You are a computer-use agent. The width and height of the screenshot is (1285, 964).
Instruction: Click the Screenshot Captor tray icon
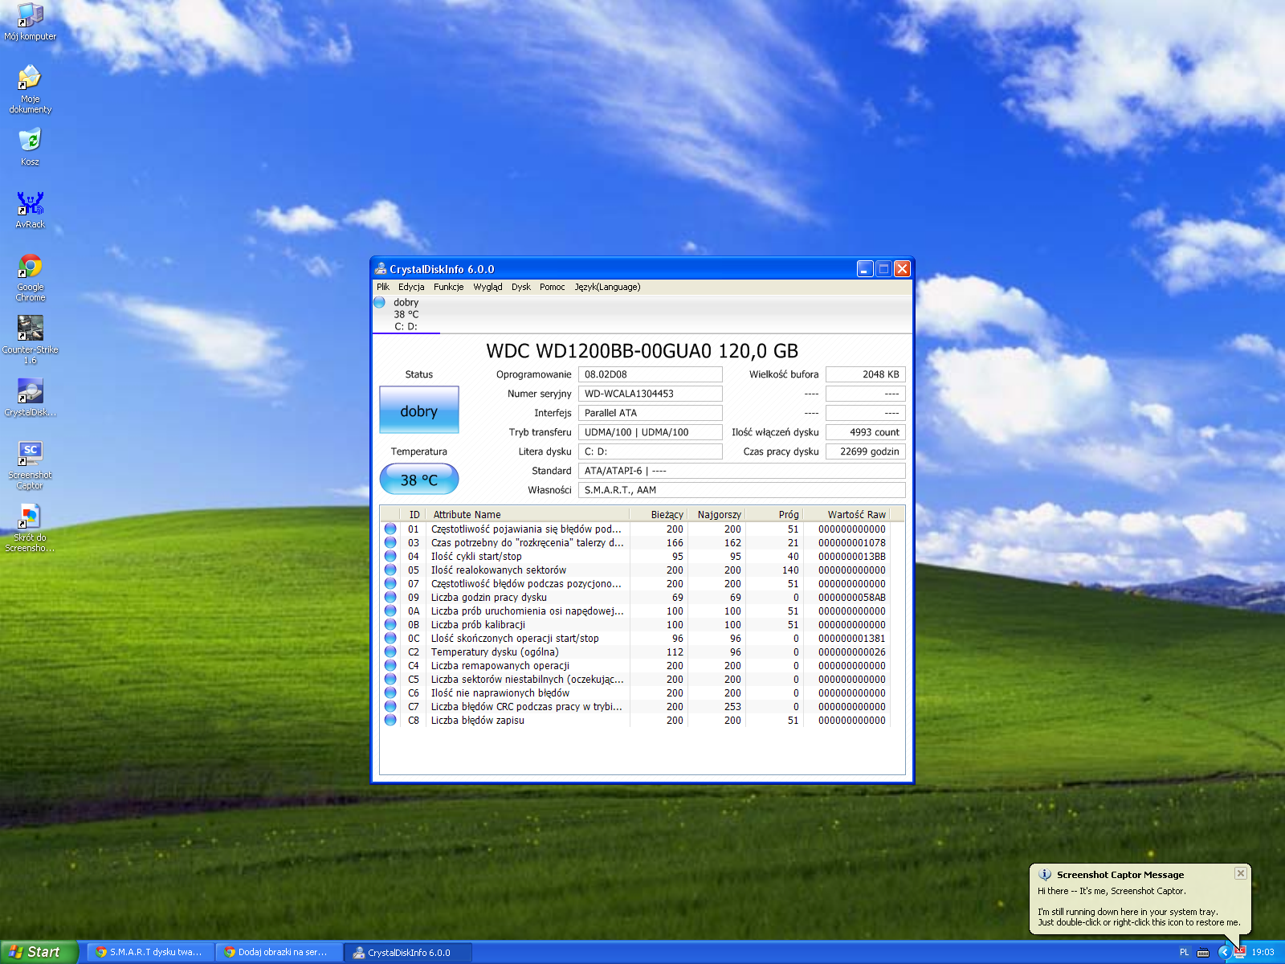1240,952
